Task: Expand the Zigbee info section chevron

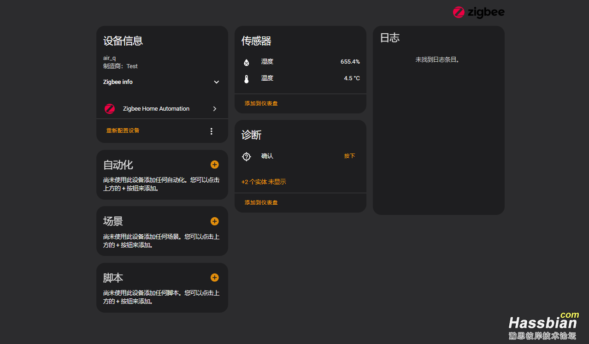Action: 217,82
